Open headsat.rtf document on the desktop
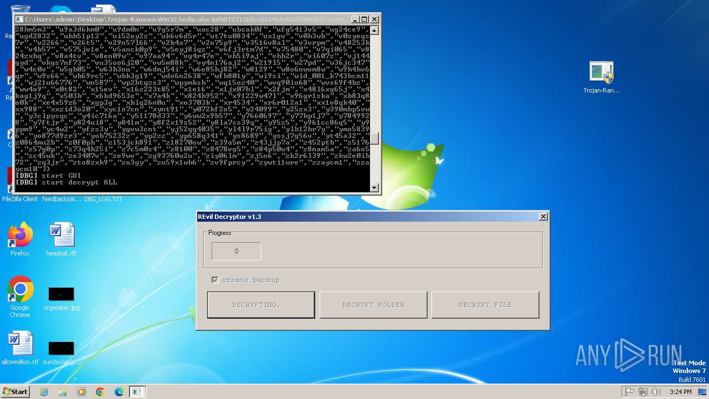Screen dimensions: 709x399 tap(61, 239)
